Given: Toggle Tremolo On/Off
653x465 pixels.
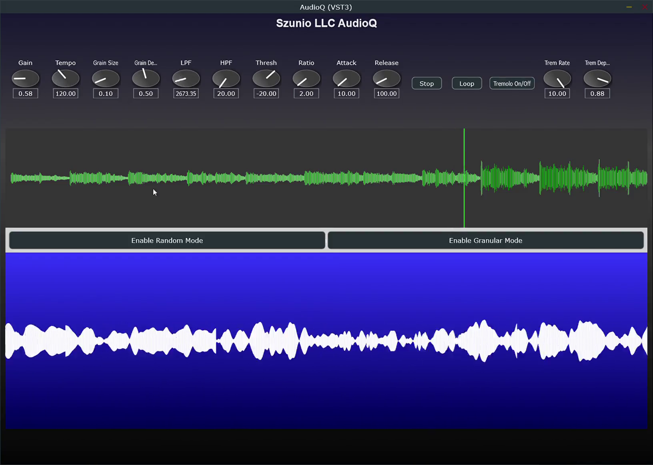Looking at the screenshot, I should [512, 83].
